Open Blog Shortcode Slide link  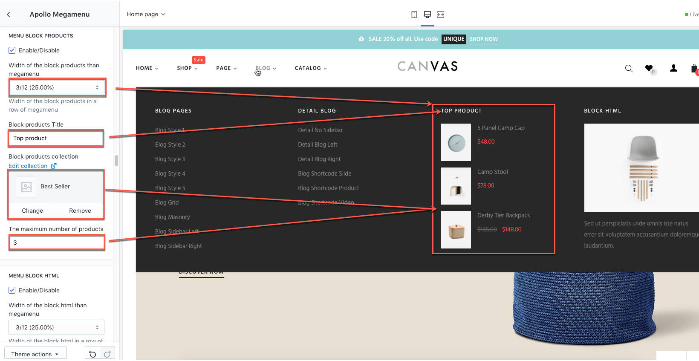point(325,173)
